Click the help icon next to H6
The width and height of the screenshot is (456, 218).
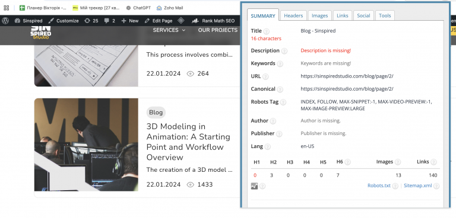(347, 162)
